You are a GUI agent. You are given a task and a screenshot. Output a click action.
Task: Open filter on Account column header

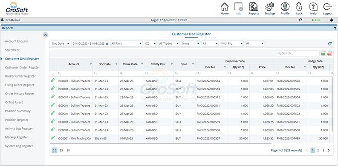(x=90, y=64)
